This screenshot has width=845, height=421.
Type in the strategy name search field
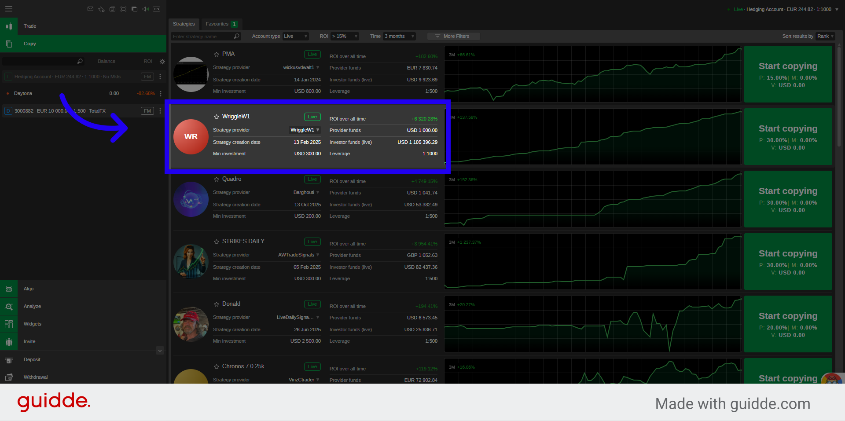pos(202,37)
